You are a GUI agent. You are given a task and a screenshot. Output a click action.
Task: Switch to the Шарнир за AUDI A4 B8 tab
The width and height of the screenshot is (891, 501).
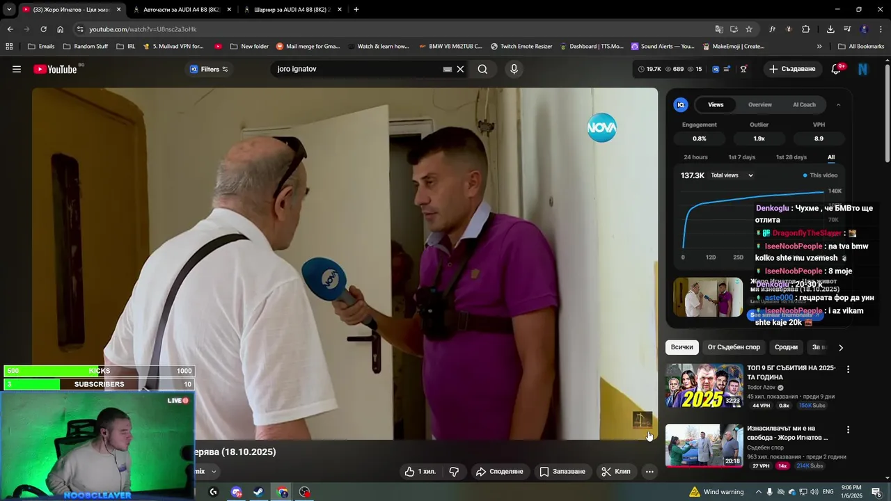pos(292,10)
